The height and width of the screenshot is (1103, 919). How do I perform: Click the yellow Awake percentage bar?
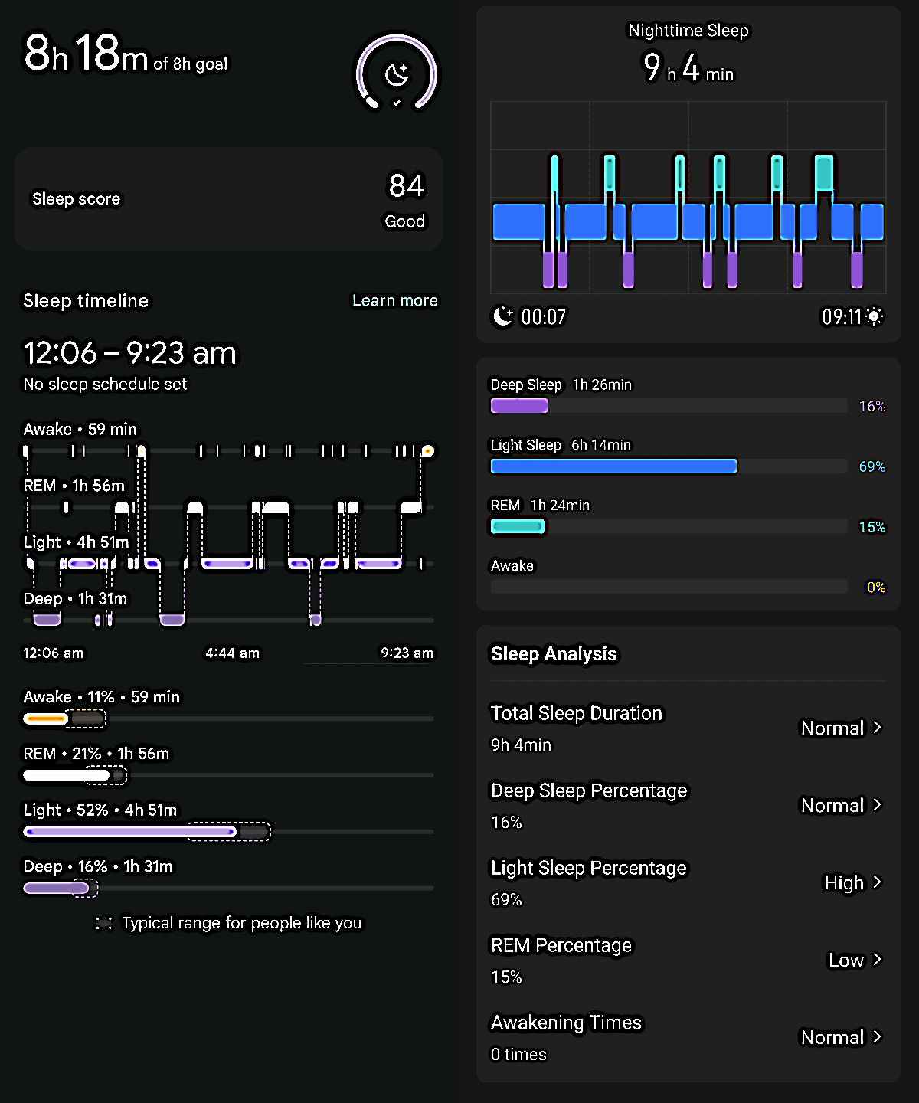tap(46, 718)
